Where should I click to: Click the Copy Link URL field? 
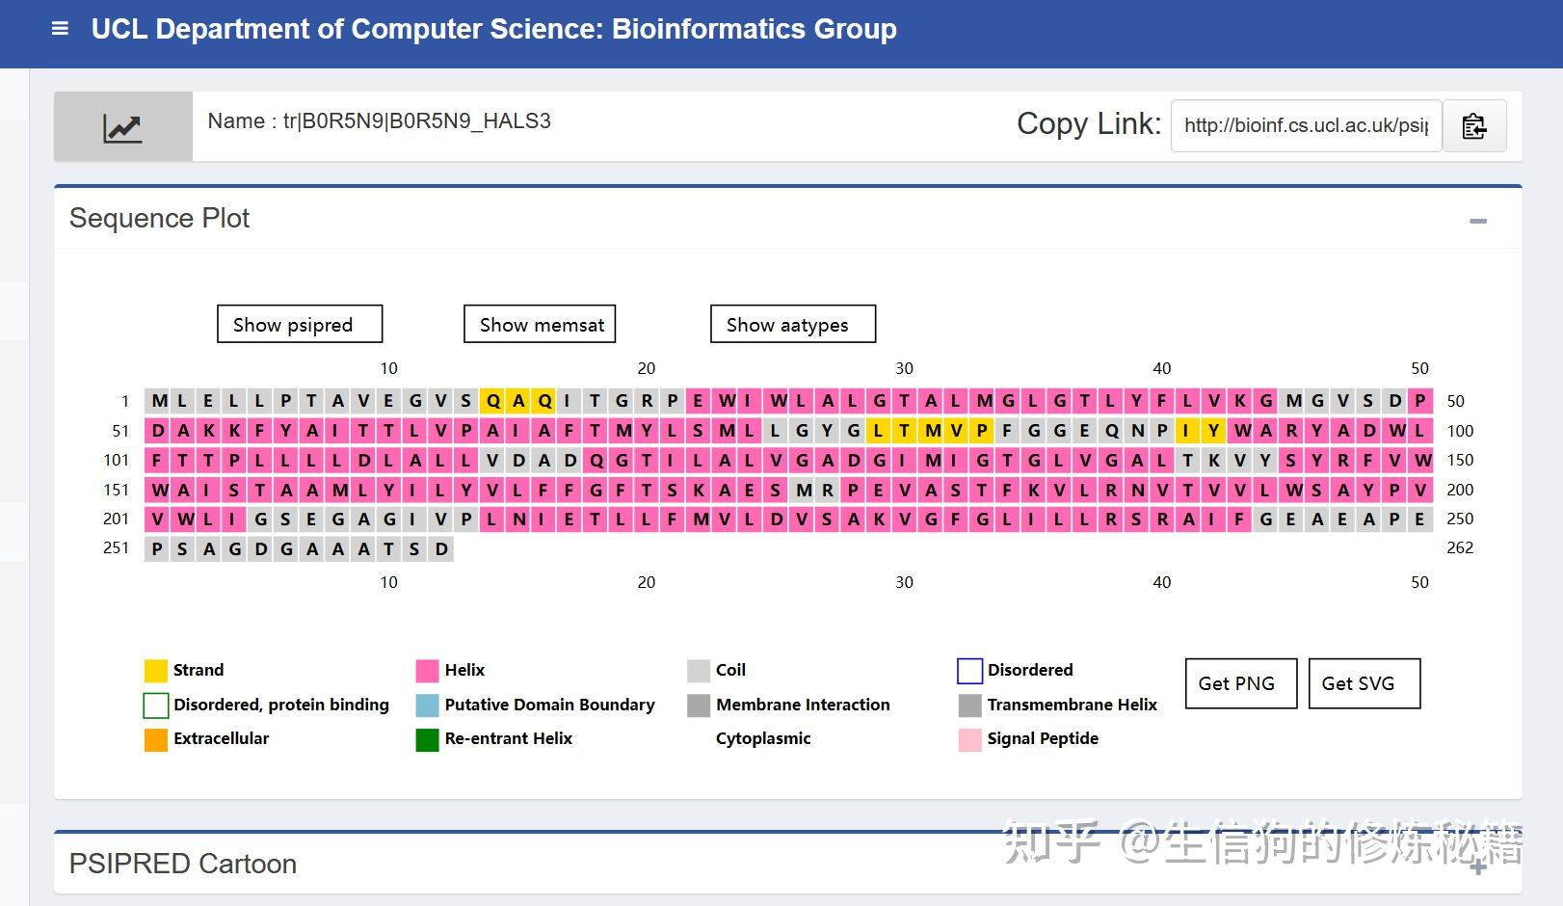click(1306, 126)
